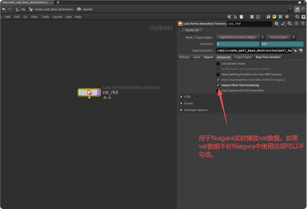The height and width of the screenshot is (209, 307).
Task: Open the network editor tools wrench icon
Action: [x=229, y=17]
